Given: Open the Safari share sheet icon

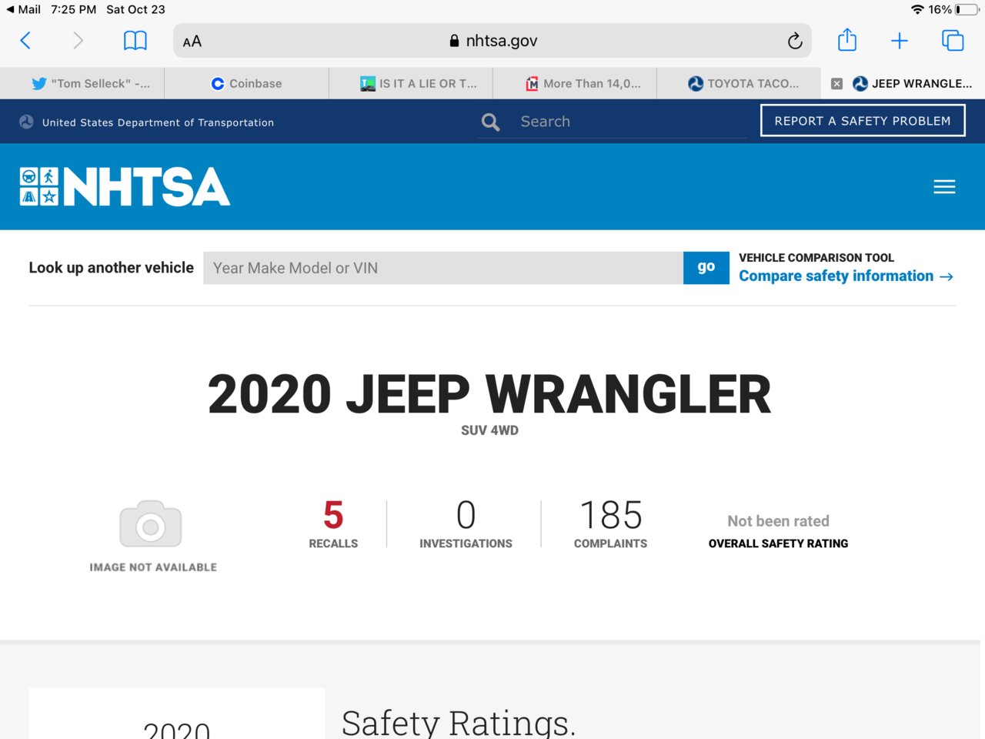Looking at the screenshot, I should pos(847,40).
